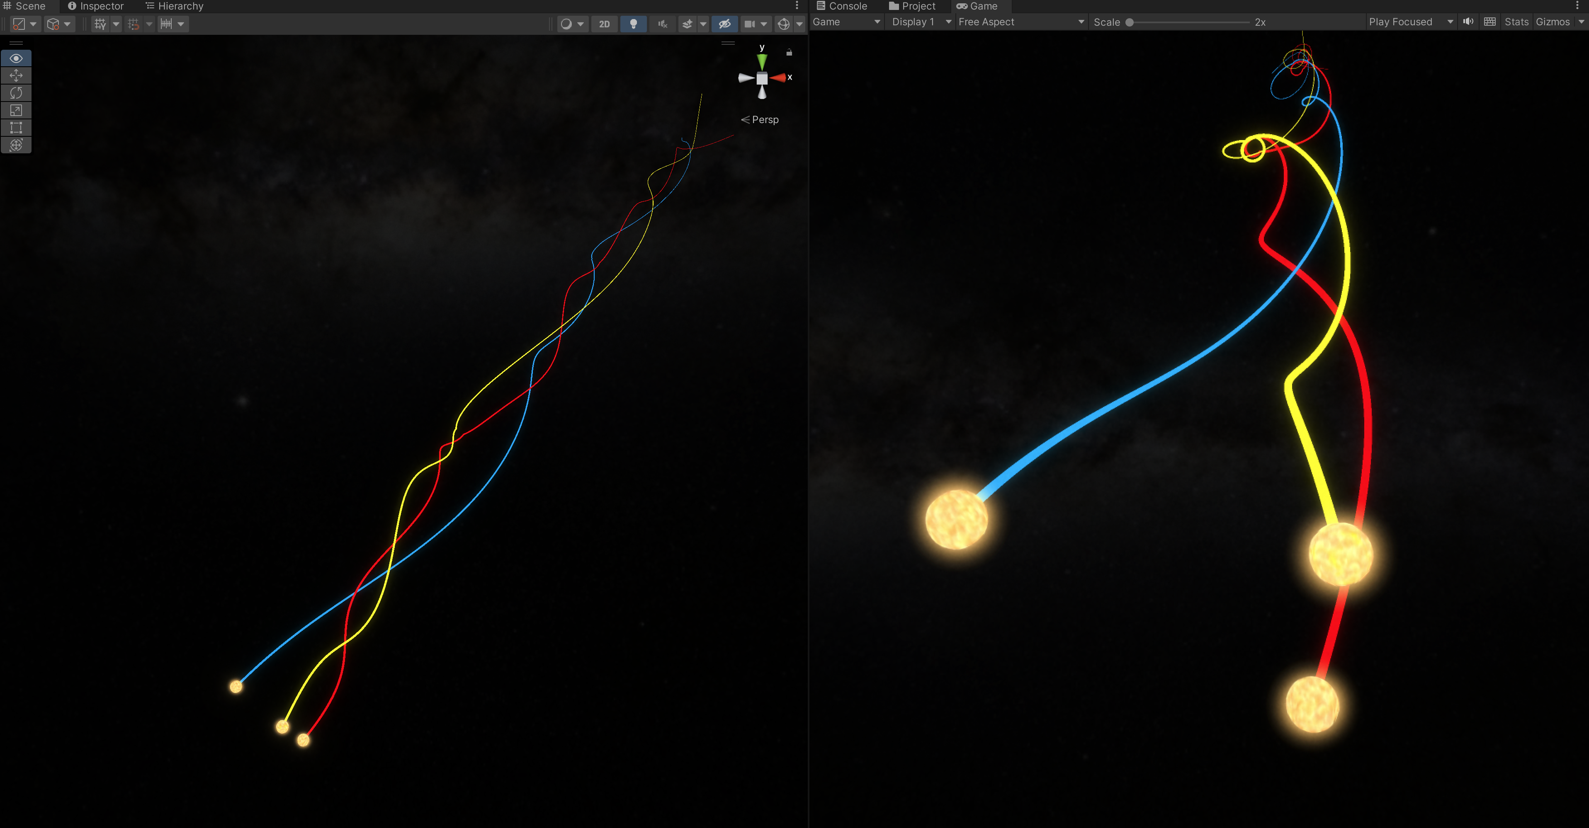Select the blue-trail sun in Scene view
Screen dimensions: 1589x828
[x=236, y=687]
